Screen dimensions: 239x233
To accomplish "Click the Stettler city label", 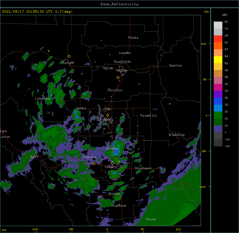I will (176, 66).
